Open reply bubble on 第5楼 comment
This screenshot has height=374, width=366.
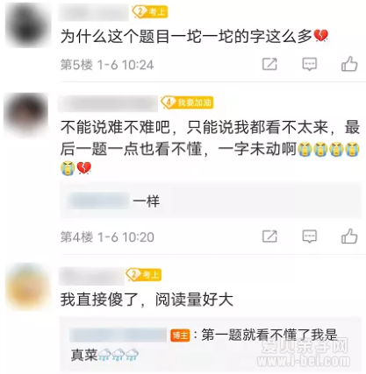pyautogui.click(x=309, y=64)
